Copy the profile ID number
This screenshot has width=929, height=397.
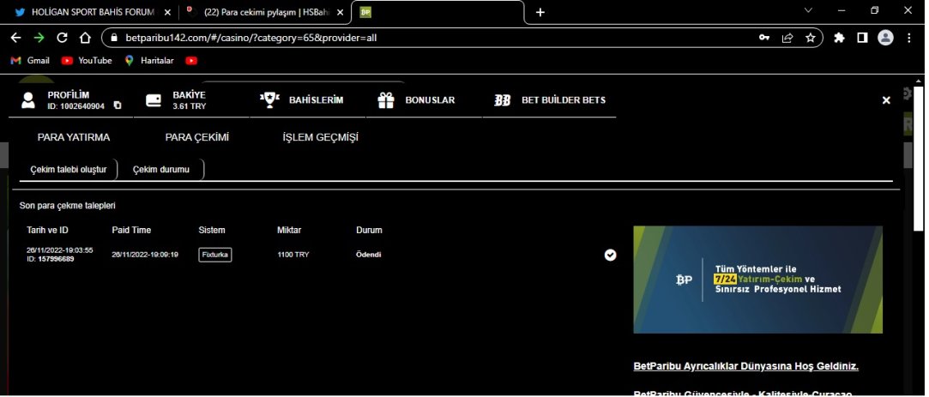point(118,105)
